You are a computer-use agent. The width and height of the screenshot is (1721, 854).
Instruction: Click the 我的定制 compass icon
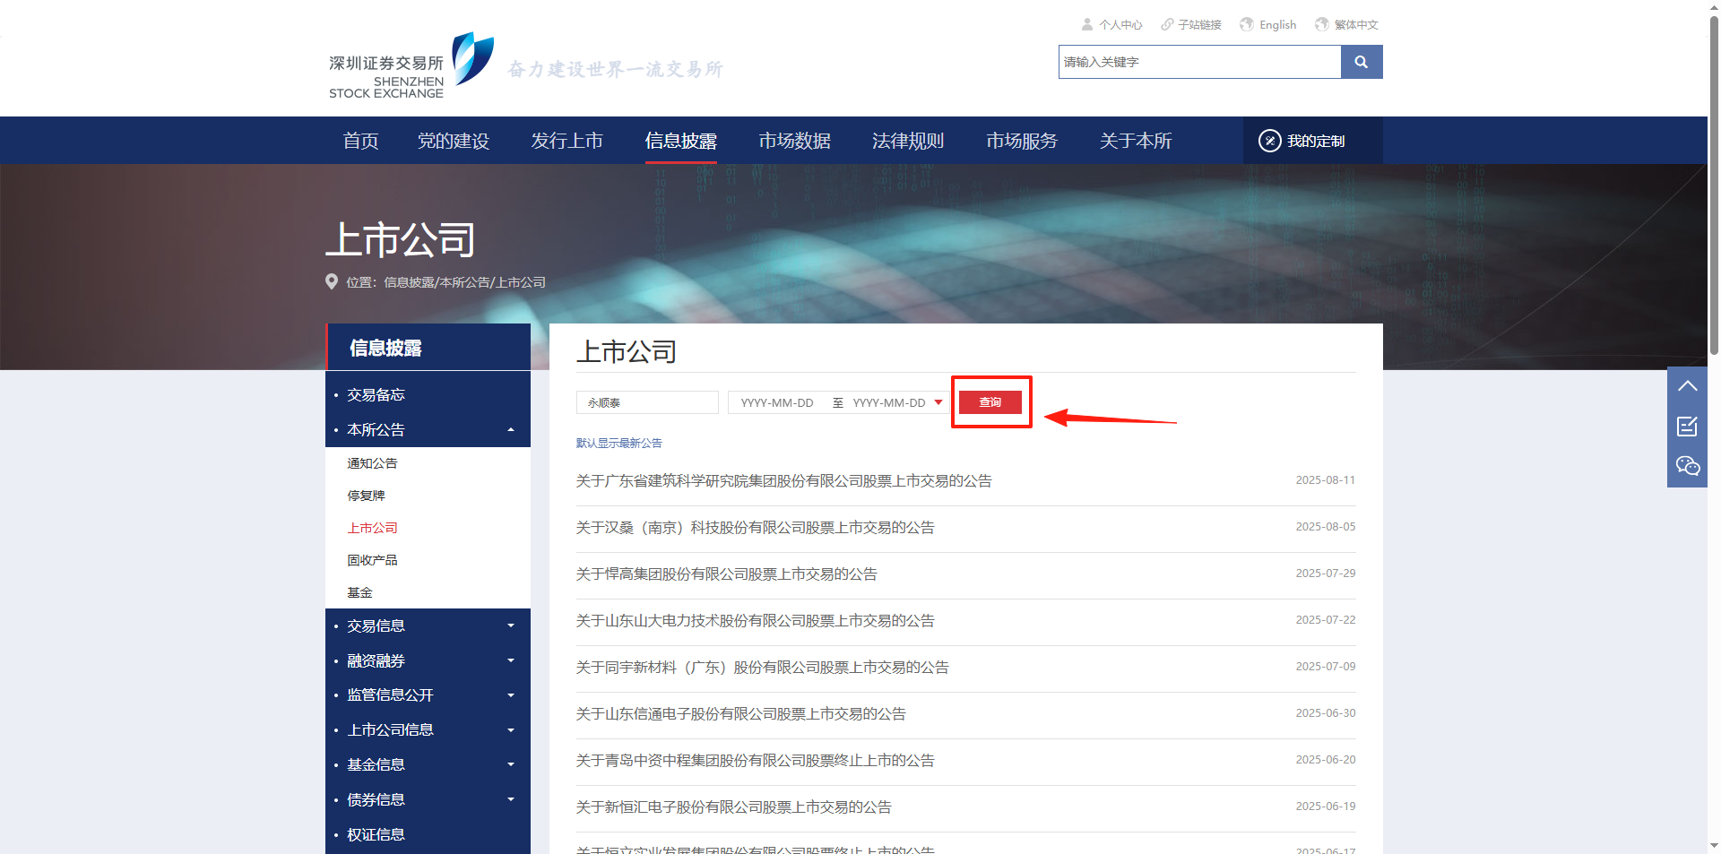1269,141
